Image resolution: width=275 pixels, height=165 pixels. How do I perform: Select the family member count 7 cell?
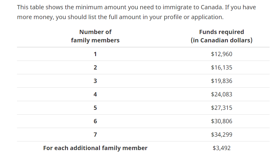click(95, 135)
